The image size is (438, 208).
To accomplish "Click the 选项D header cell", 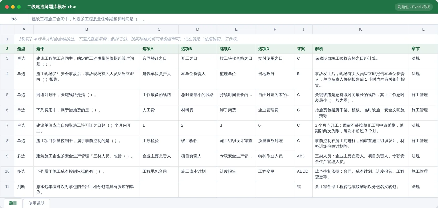I will (x=275, y=49).
